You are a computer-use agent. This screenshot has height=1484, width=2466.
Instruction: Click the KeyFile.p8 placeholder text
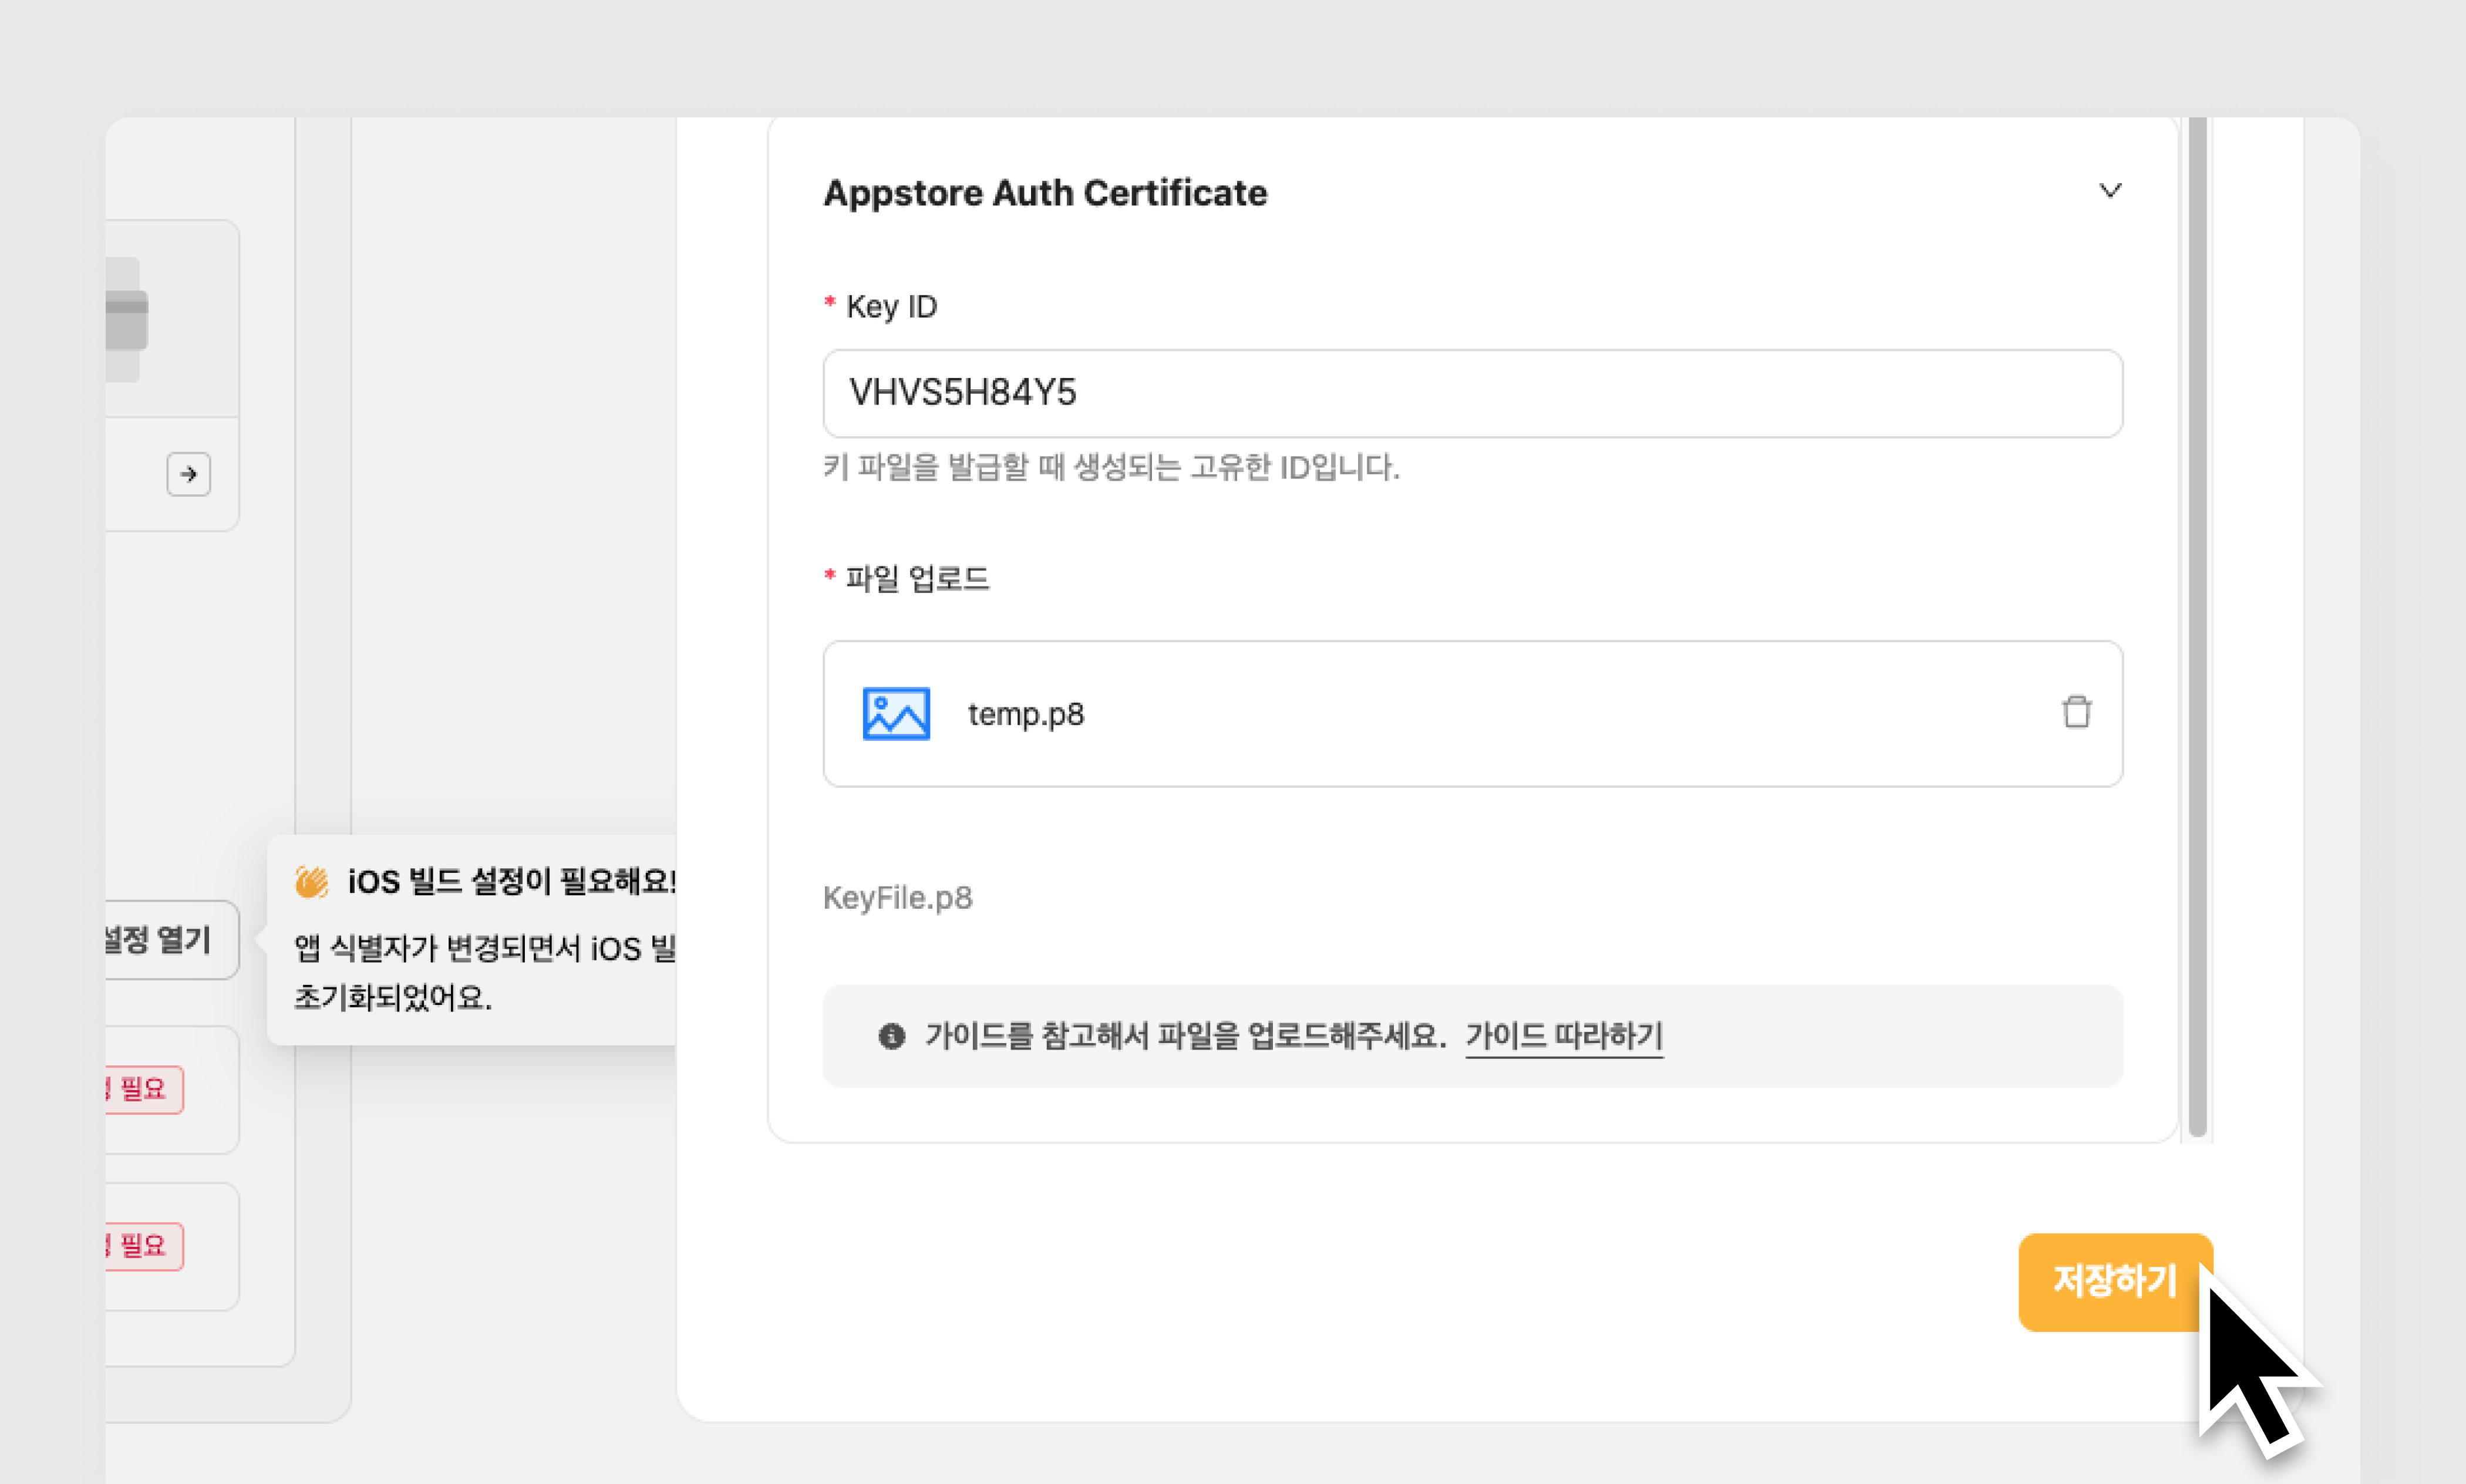897,897
